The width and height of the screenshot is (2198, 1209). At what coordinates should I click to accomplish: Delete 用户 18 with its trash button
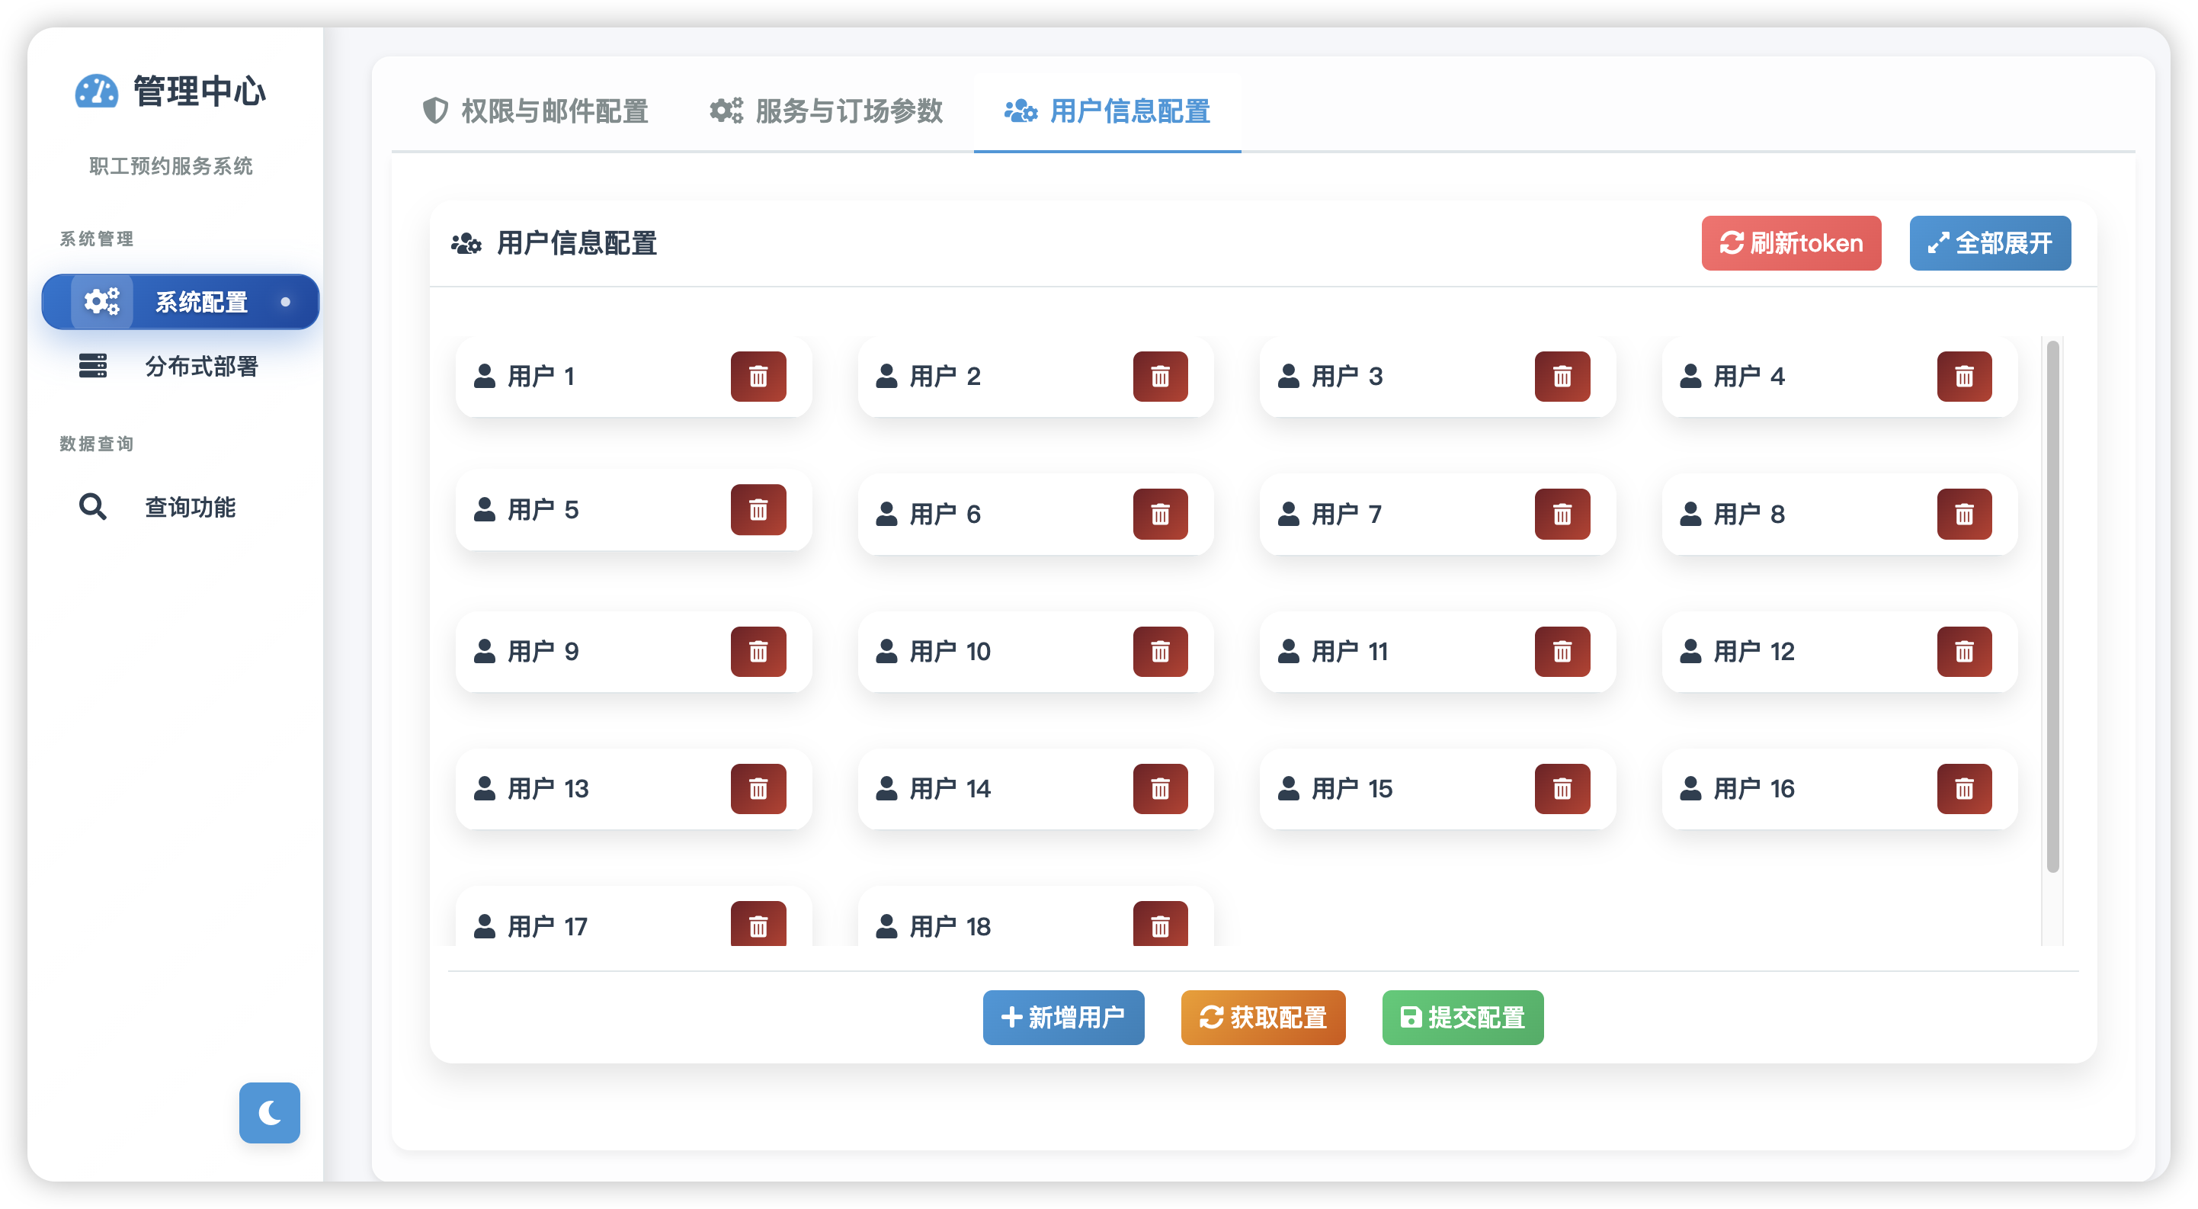1159,925
